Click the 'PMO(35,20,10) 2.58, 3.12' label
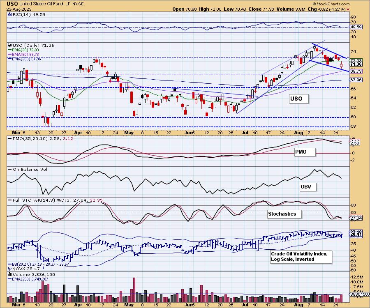 coord(43,138)
